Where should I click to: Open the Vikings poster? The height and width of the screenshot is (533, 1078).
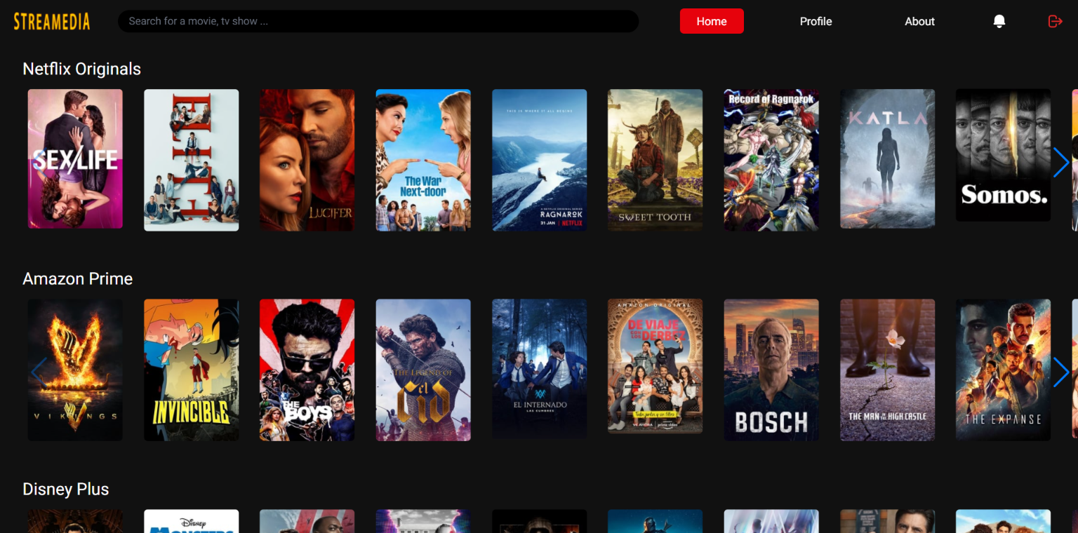click(75, 370)
